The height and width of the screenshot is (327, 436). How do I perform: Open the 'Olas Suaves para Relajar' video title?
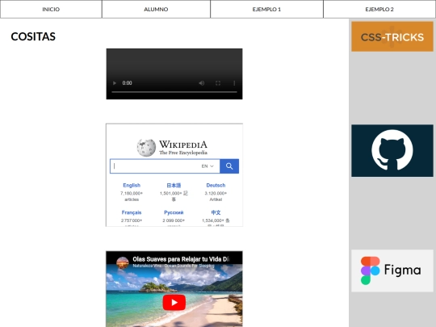coord(182,259)
